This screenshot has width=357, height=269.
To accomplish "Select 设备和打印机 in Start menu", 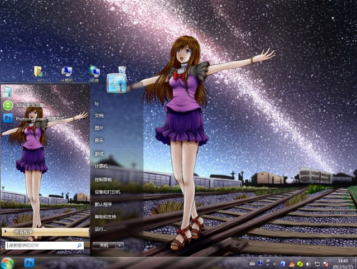I will [107, 191].
